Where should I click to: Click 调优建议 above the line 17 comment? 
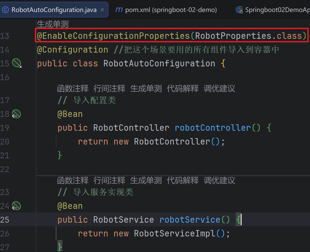coord(219,89)
